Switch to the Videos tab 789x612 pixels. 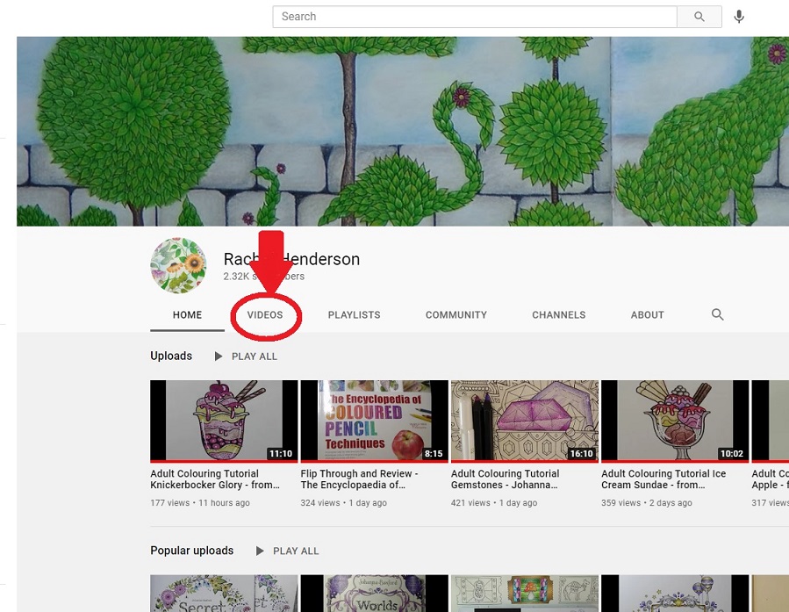coord(265,315)
